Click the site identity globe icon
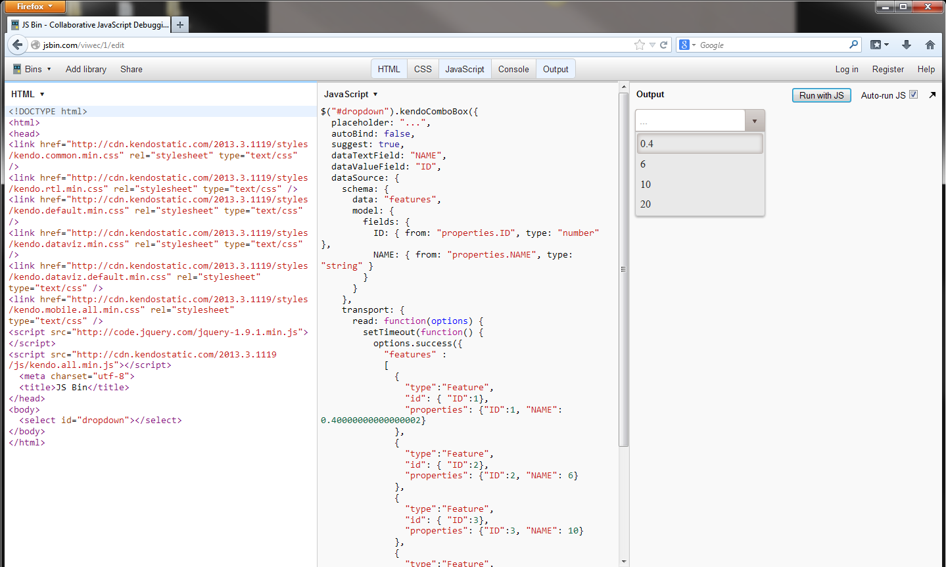The width and height of the screenshot is (946, 567). pyautogui.click(x=35, y=45)
